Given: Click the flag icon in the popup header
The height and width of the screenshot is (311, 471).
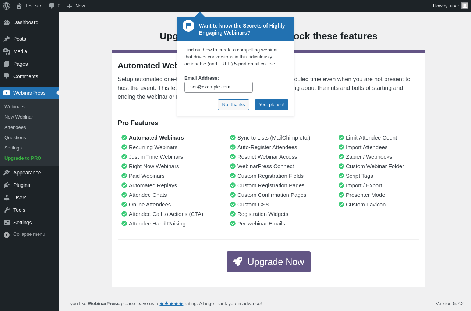Looking at the screenshot, I should click(x=188, y=26).
